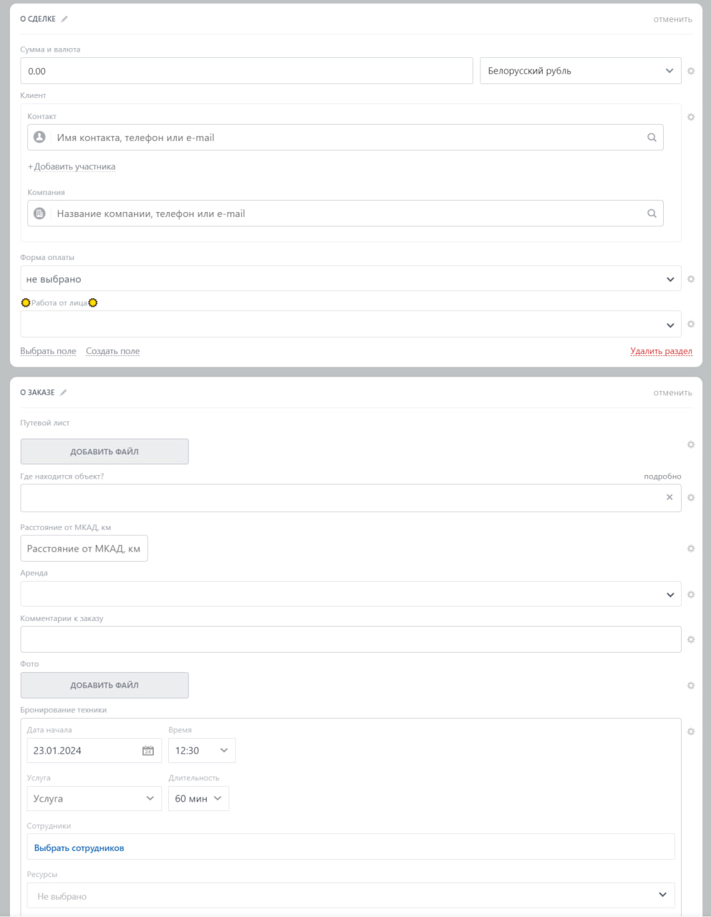Click pencil icon next to О ЗАКАЗЕ title

tap(63, 393)
